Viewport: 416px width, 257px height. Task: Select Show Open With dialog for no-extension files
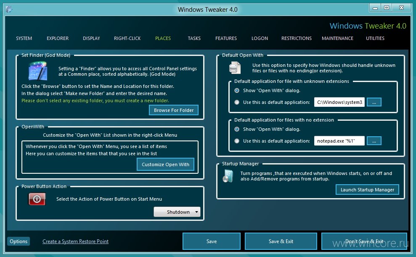(x=237, y=129)
